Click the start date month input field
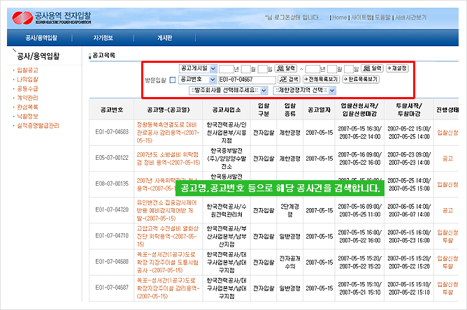 coord(245,69)
